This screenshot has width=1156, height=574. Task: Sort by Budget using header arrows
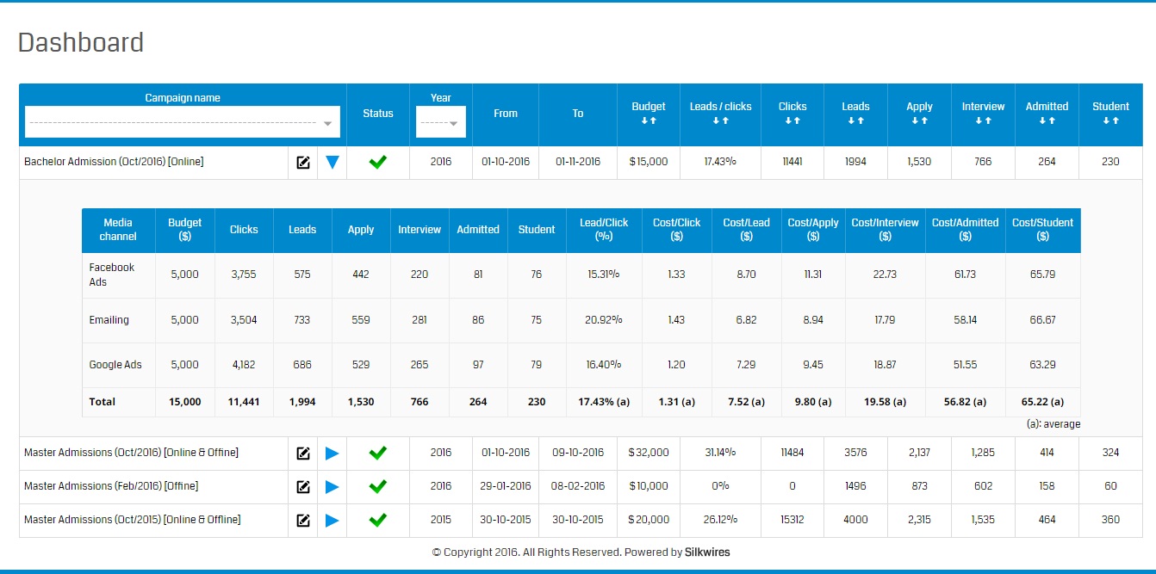649,120
